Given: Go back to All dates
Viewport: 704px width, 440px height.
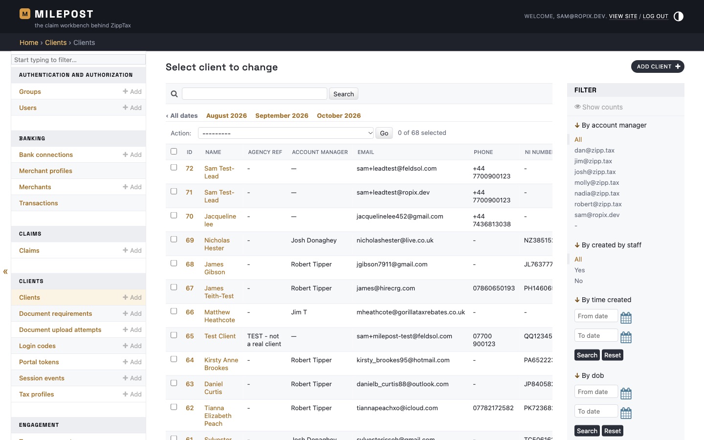Looking at the screenshot, I should click(182, 116).
